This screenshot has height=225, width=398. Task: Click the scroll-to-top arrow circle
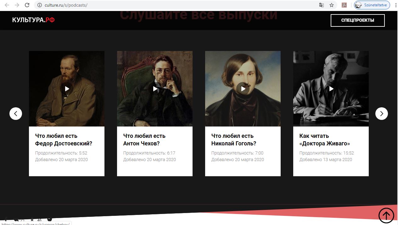coord(386,216)
